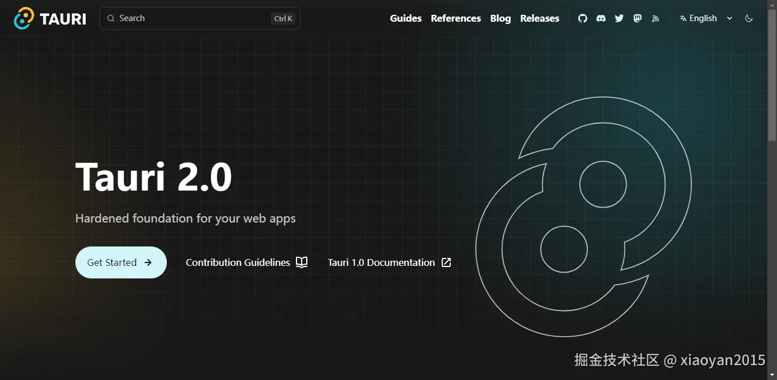This screenshot has width=777, height=380.
Task: Click the Ctrl K shortcut badge
Action: coord(283,18)
